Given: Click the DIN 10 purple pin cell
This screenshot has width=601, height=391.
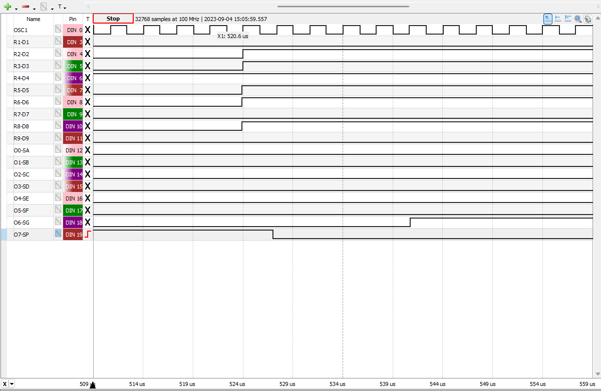Looking at the screenshot, I should click(x=73, y=126).
